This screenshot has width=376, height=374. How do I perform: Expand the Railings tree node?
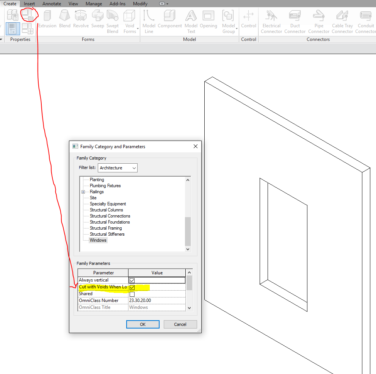click(x=83, y=192)
